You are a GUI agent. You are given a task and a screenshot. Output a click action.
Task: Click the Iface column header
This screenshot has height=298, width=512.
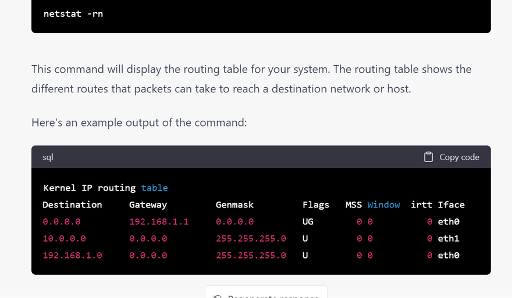pos(451,204)
